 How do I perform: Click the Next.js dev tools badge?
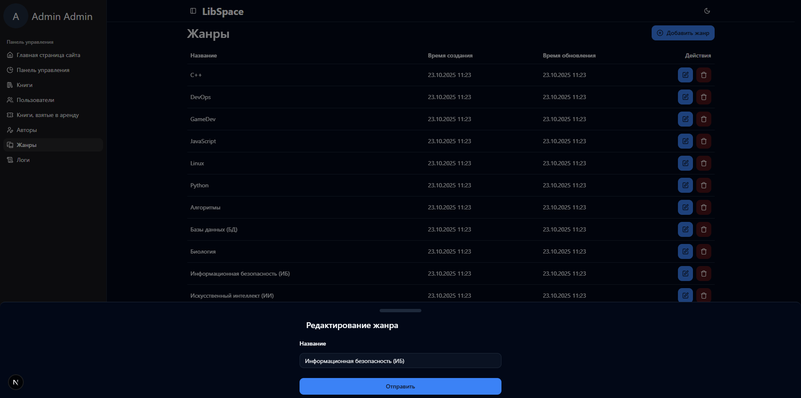point(16,382)
